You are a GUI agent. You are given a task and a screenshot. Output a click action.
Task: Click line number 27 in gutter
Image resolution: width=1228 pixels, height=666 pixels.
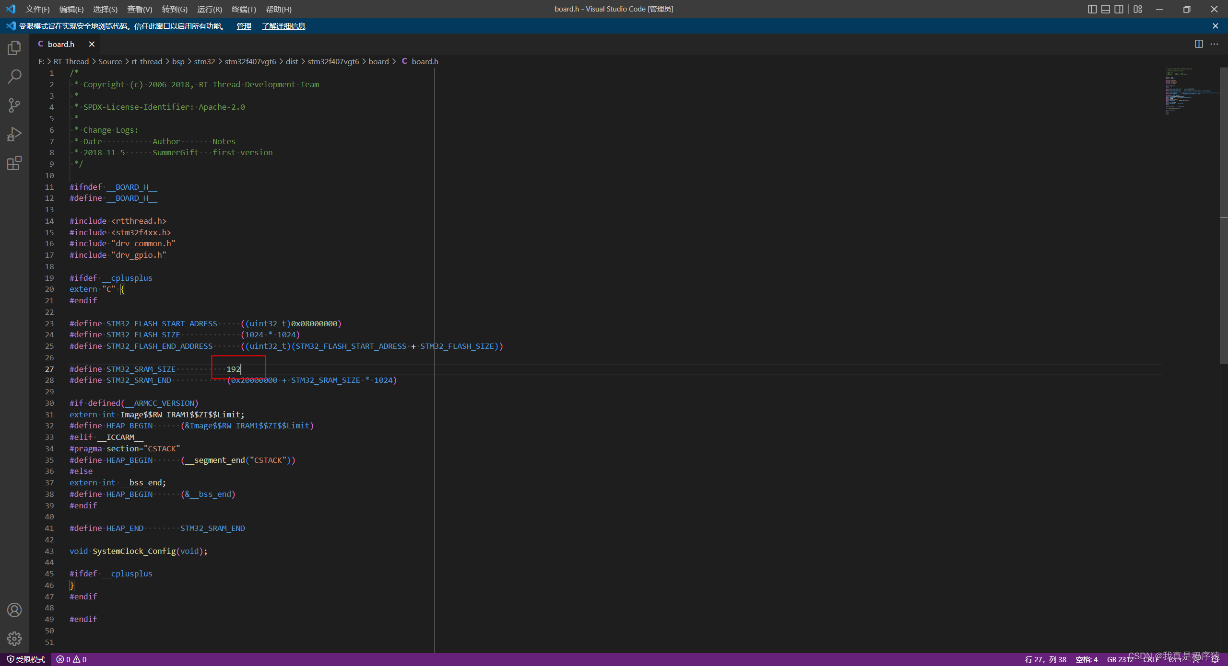tap(49, 369)
